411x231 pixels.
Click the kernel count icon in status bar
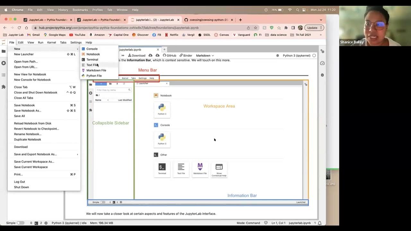46,223
